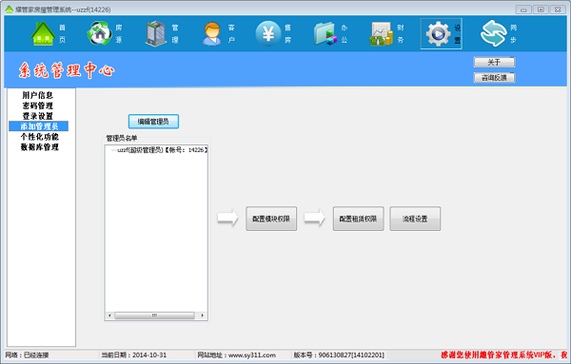
Task: Go to 登录设置 in sidebar
Action: pyautogui.click(x=38, y=116)
